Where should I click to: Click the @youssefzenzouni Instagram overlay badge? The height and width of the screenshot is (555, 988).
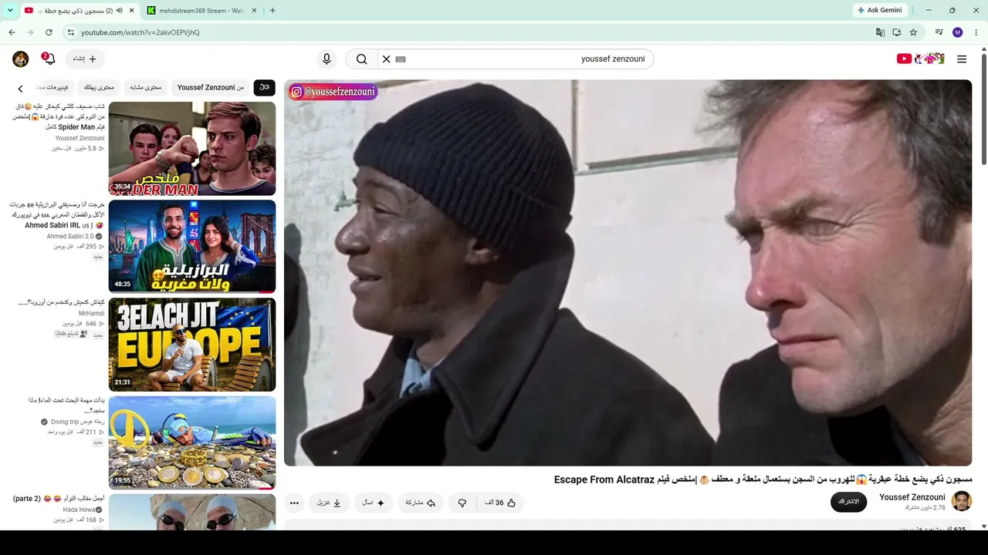coord(333,92)
